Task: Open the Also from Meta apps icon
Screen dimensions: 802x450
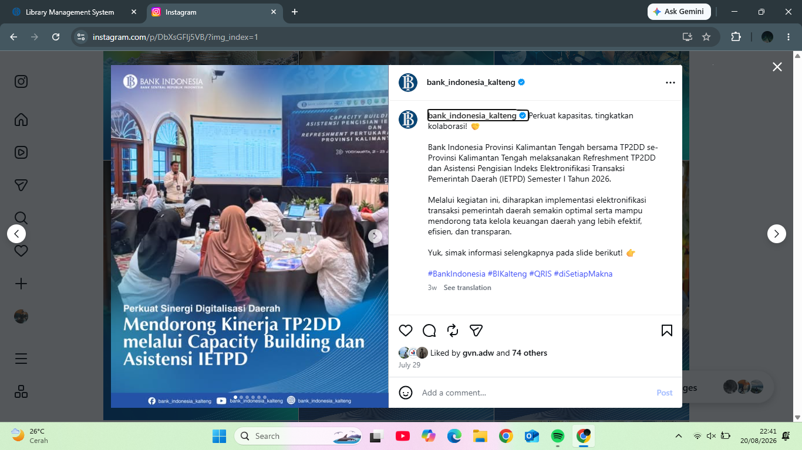Action: point(21,391)
